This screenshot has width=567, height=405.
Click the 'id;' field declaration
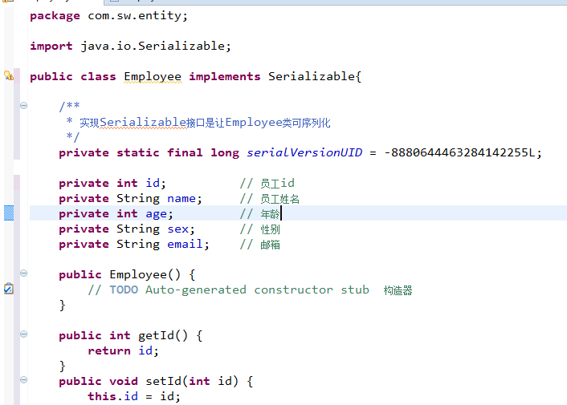[x=156, y=184]
